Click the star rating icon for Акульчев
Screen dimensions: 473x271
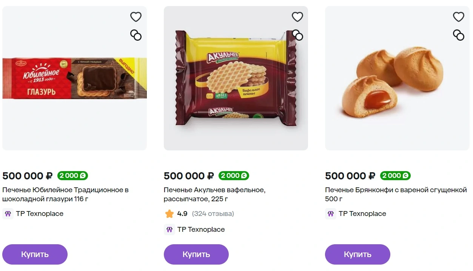169,214
